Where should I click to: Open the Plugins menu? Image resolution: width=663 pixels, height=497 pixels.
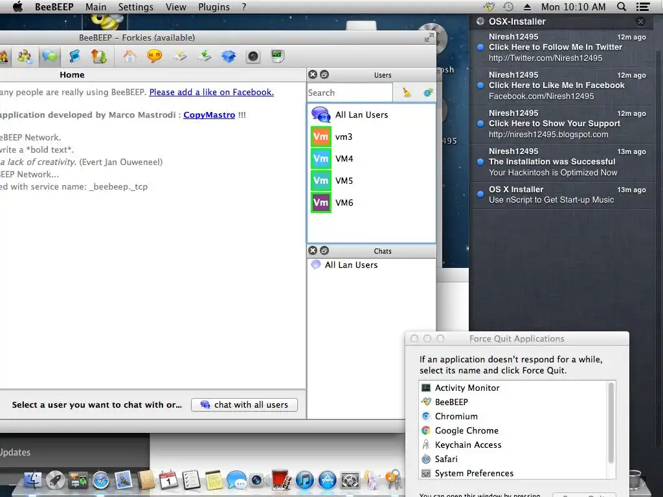pos(214,6)
